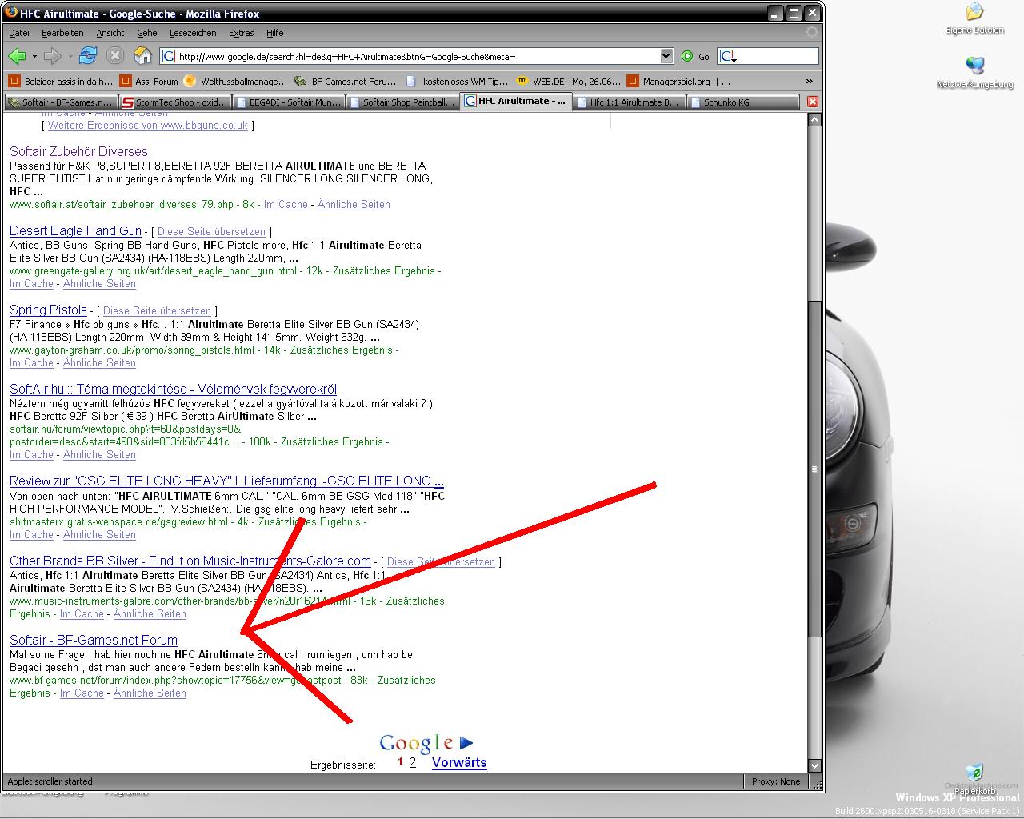Click the vertical scrollbar thumb
Viewport: 1024px width, 819px height.
tap(814, 469)
